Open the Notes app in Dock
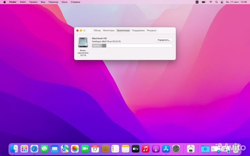The image size is (250, 156). click(x=126, y=149)
